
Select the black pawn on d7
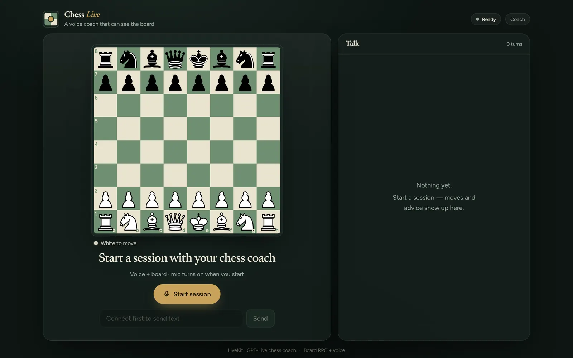175,82
